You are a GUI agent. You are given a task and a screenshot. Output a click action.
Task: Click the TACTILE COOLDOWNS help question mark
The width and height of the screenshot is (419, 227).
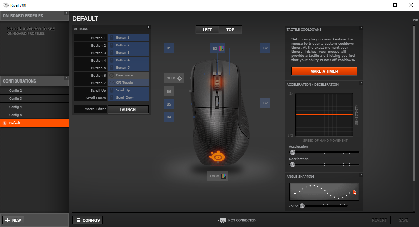tap(361, 29)
